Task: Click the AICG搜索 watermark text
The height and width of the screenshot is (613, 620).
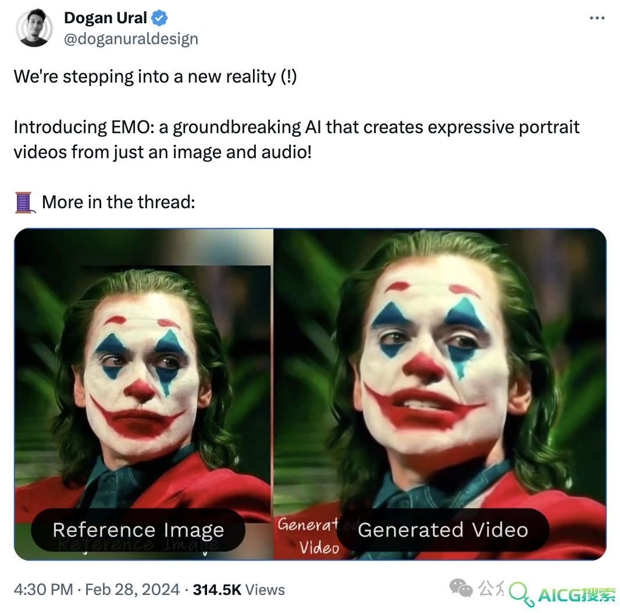Action: tap(576, 595)
